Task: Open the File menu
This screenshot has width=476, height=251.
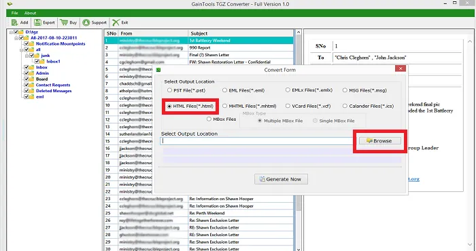Action: 14,13
